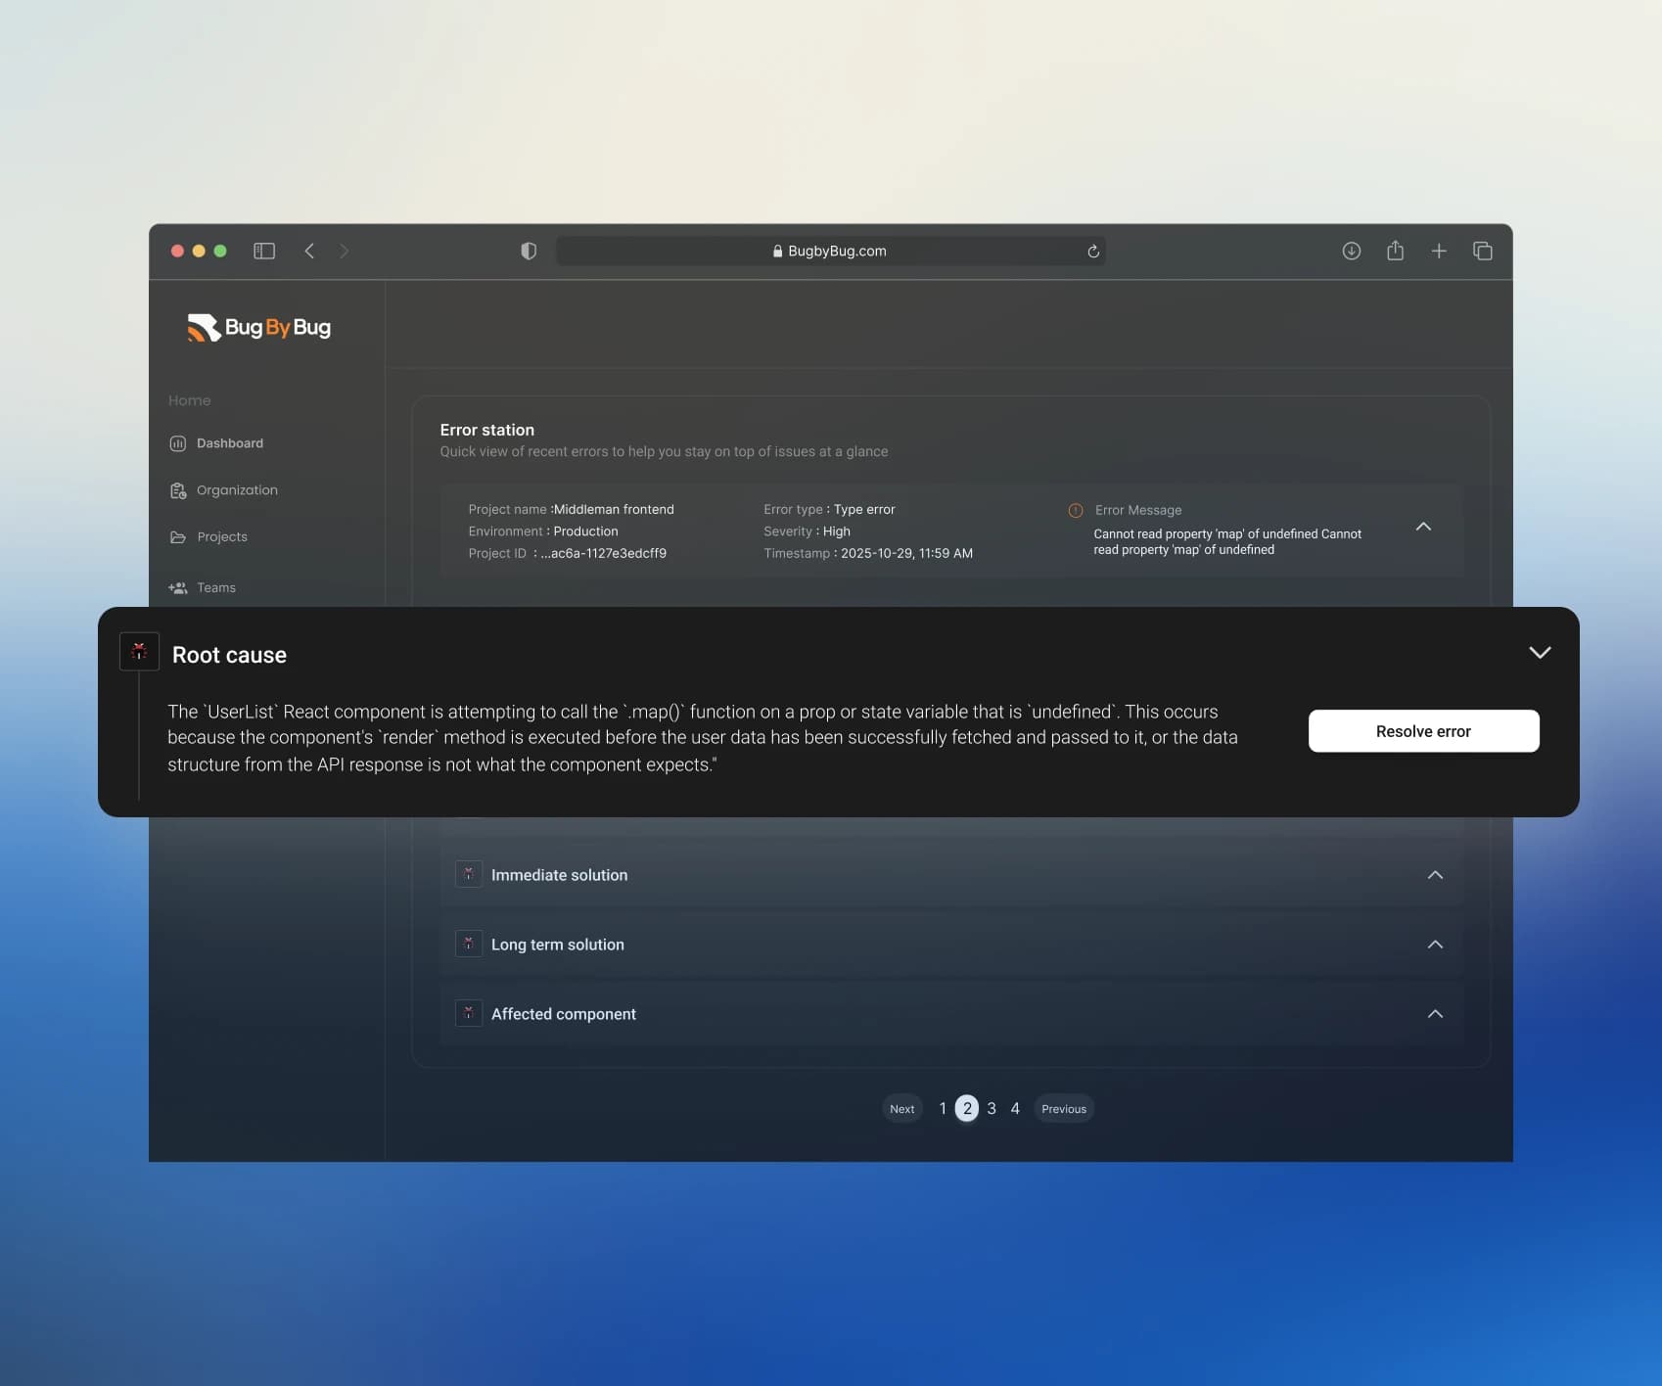Collapse the Root cause panel chevron
This screenshot has height=1386, width=1662.
tap(1540, 653)
